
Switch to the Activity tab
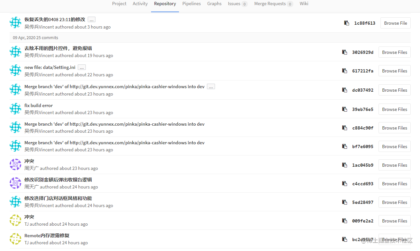pyautogui.click(x=140, y=4)
